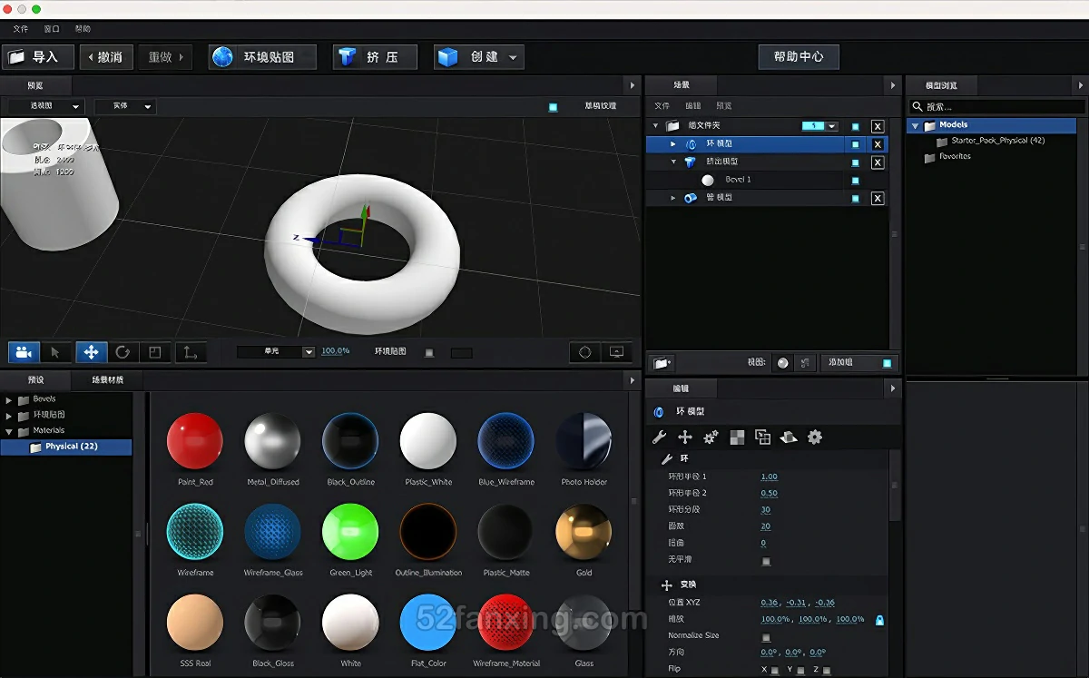Viewport: 1089px width, 678px height.
Task: Click the circle target icon at viewport bottom right
Action: [585, 352]
